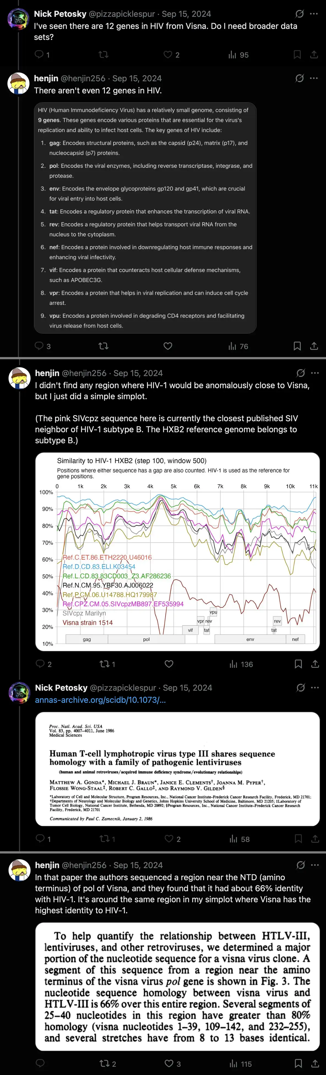Open the annas-archive.org scidb link
326x1075 pixels.
100,700
